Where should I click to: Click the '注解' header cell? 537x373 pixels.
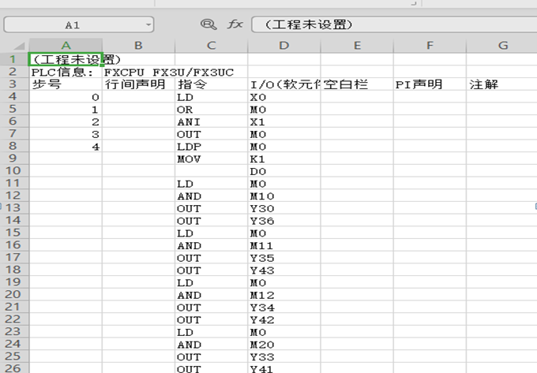coord(501,84)
